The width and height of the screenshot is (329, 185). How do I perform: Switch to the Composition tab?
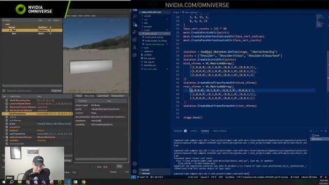pyautogui.click(x=118, y=96)
